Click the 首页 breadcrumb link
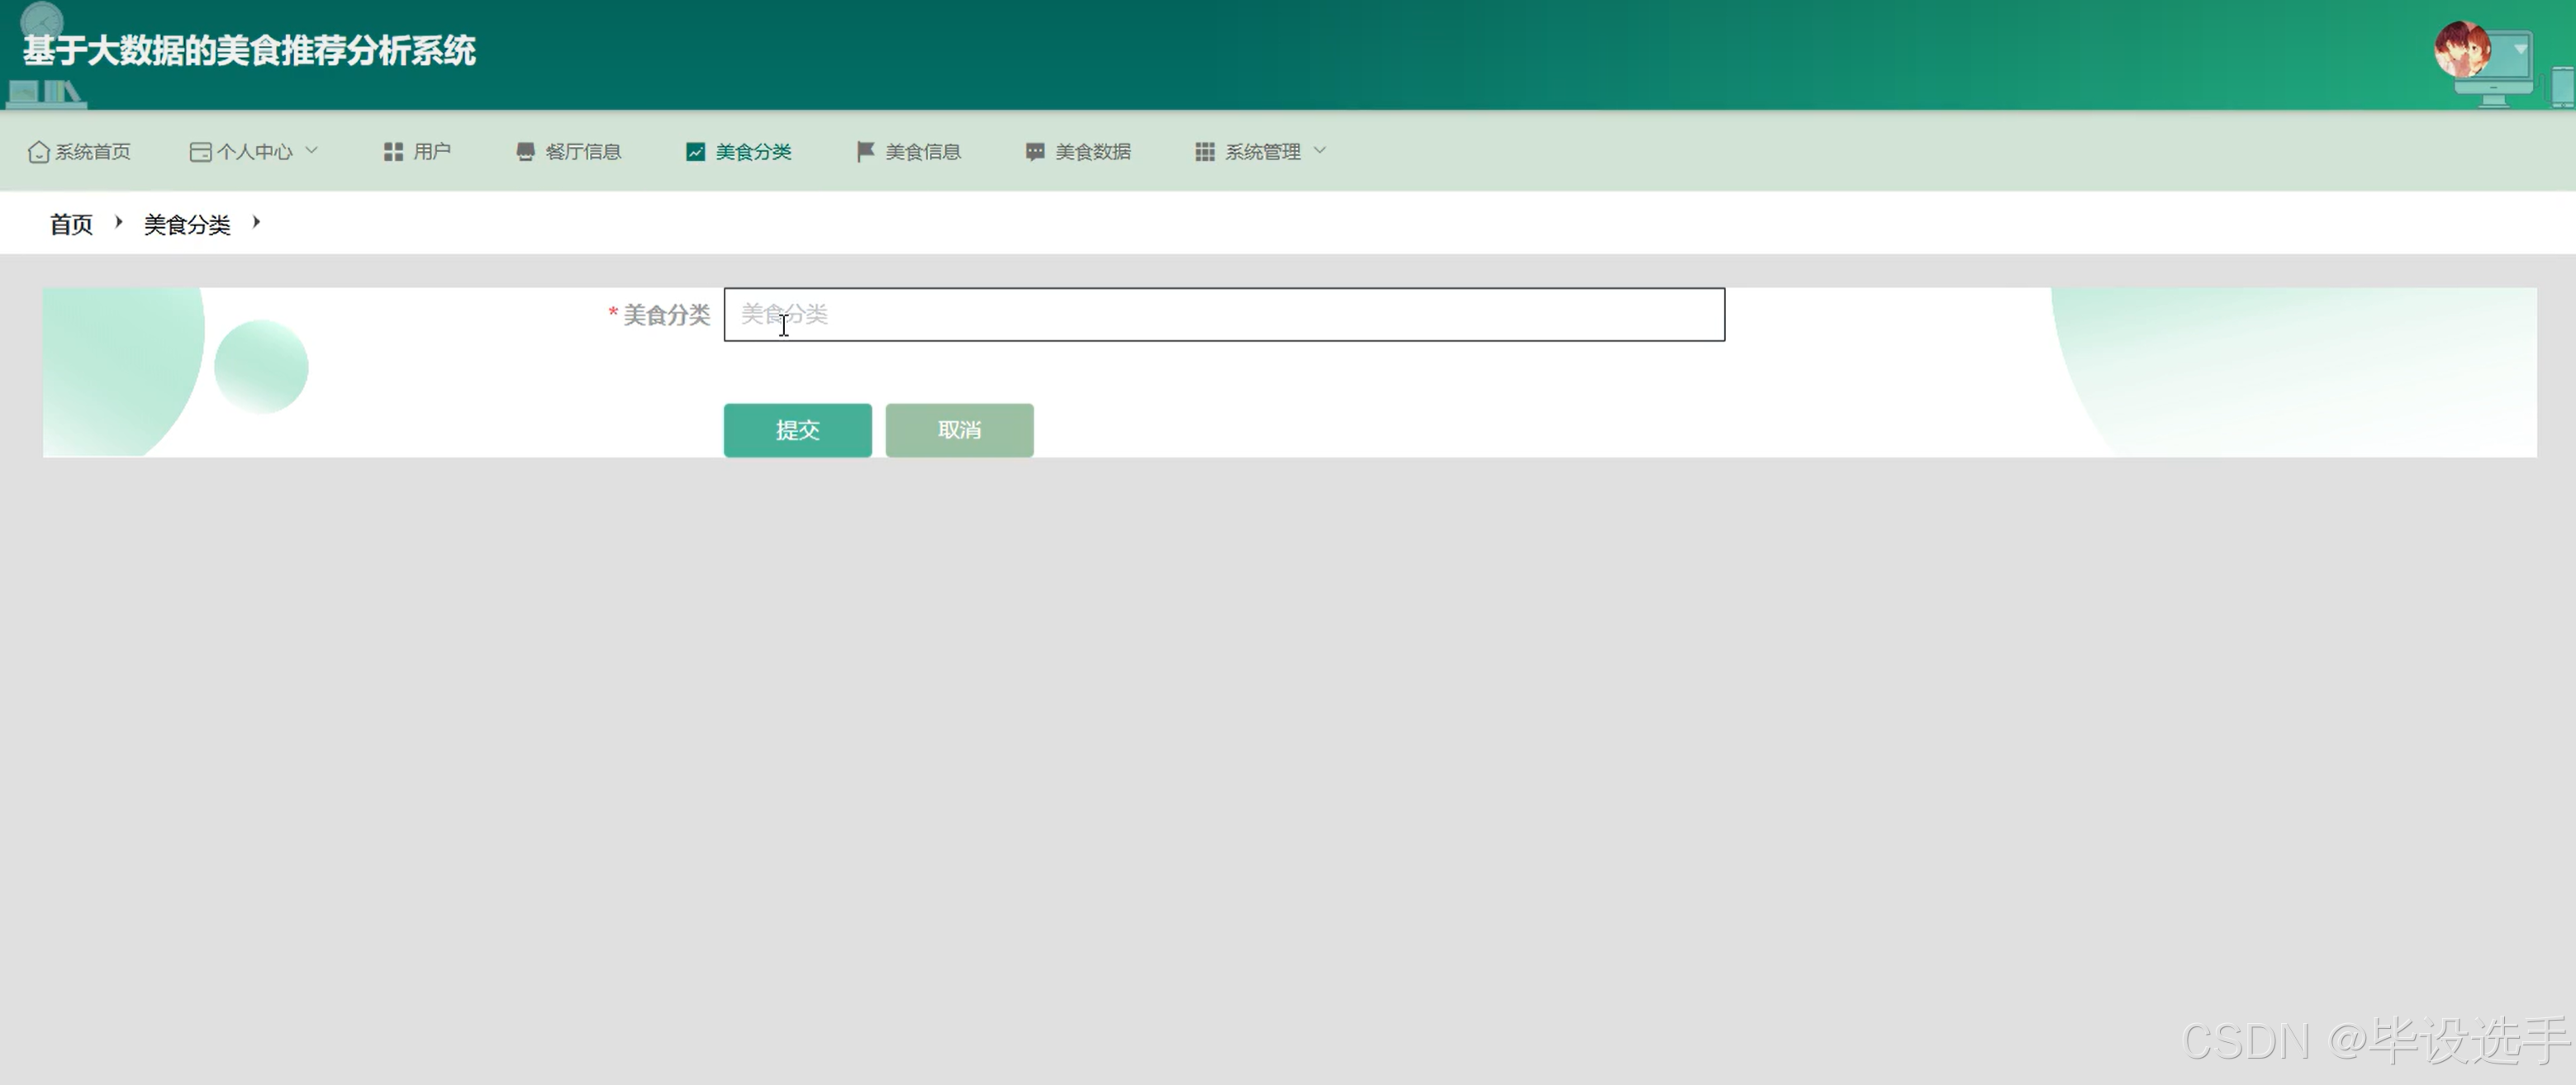The image size is (2576, 1085). point(71,224)
